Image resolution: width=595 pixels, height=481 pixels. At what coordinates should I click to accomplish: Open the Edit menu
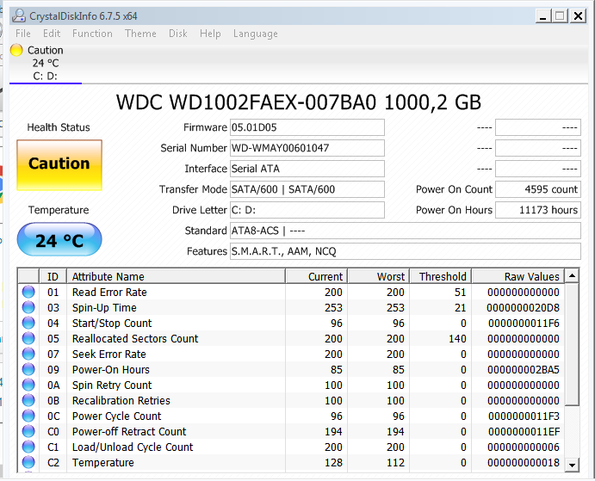coord(52,34)
